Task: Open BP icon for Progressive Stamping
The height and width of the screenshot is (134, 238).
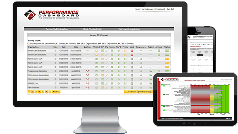Action: coord(103,71)
